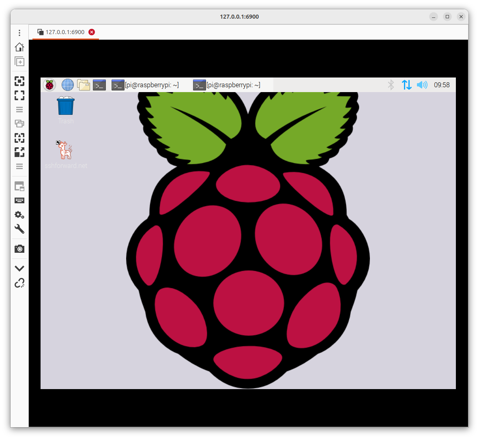Toggle scaled mode in the sidebar

19,152
